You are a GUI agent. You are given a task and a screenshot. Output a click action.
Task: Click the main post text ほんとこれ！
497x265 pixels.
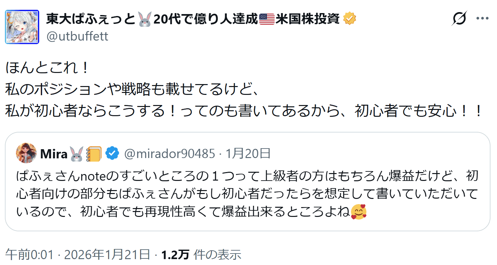pyautogui.click(x=47, y=68)
